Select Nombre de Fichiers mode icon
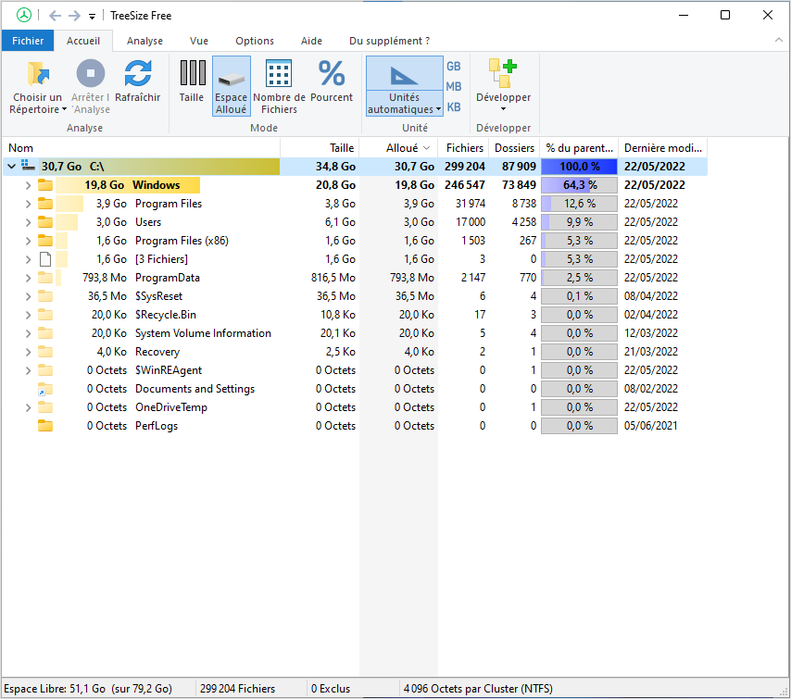This screenshot has height=699, width=791. [x=279, y=74]
